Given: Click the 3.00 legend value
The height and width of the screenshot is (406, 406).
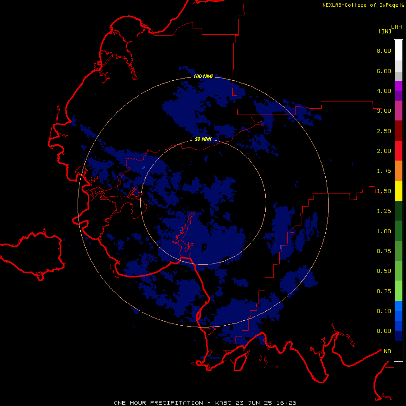Looking at the screenshot, I should 384,111.
